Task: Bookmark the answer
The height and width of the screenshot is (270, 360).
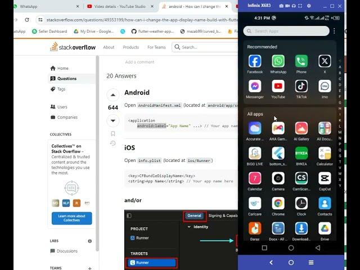Action: pyautogui.click(x=112, y=134)
